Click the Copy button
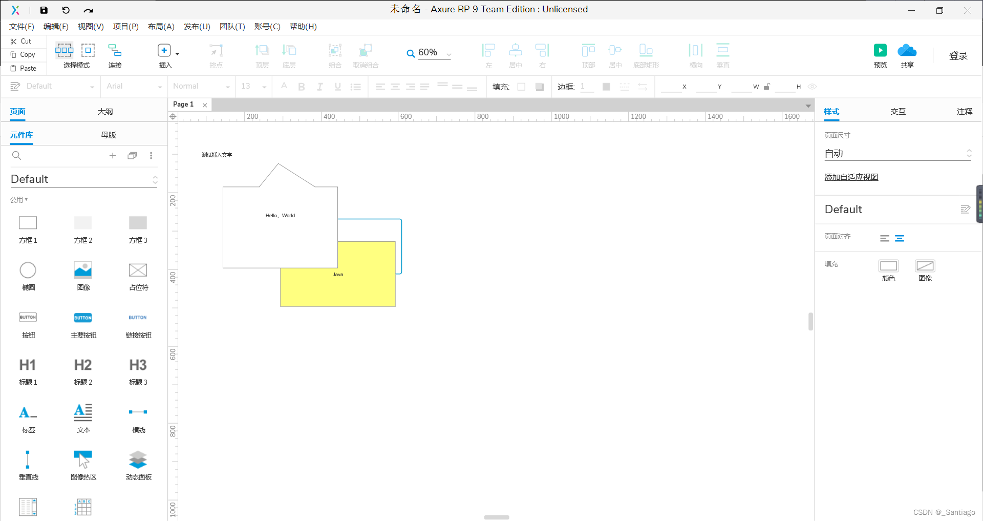Screen dimensions: 983x521 23,55
